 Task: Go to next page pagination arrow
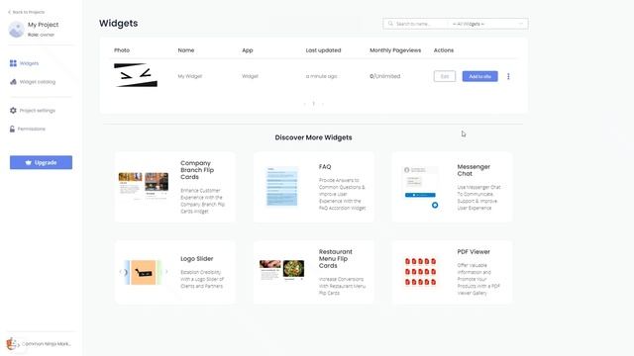[x=322, y=104]
